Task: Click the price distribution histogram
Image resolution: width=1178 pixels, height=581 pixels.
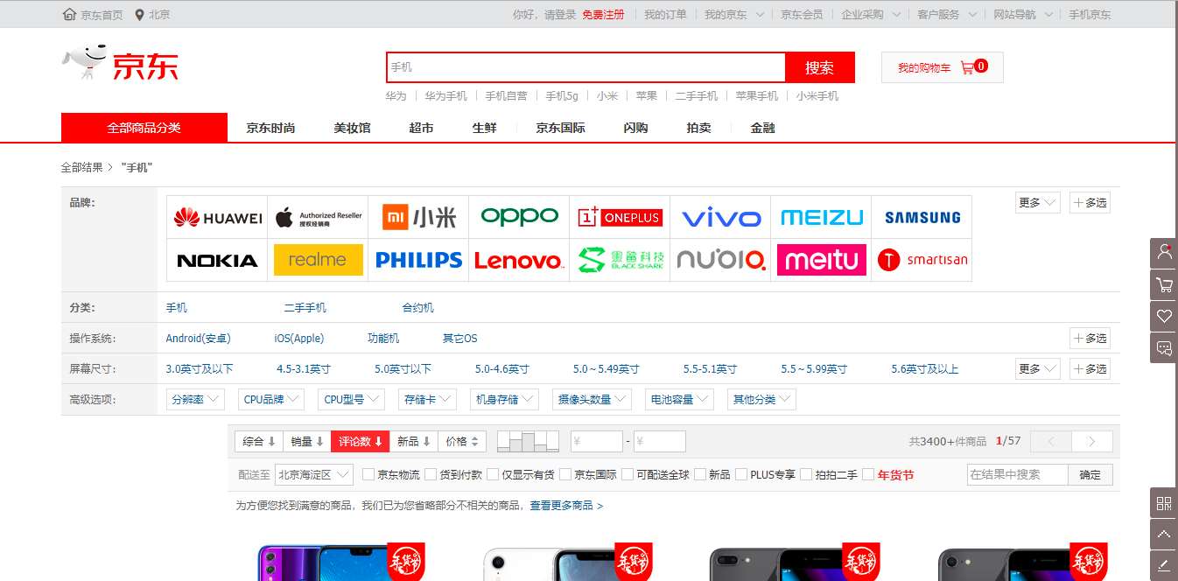Action: (528, 441)
